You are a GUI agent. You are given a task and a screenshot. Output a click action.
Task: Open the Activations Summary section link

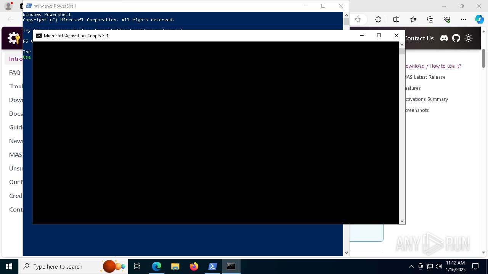tap(427, 99)
